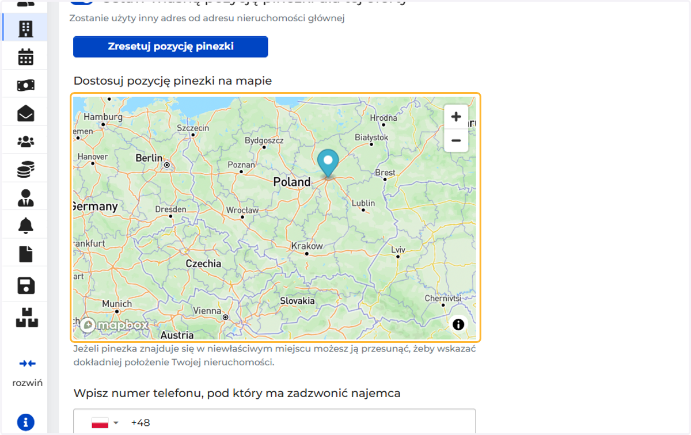691x435 pixels.
Task: Open the notifications bell sidebar icon
Action: click(x=25, y=226)
